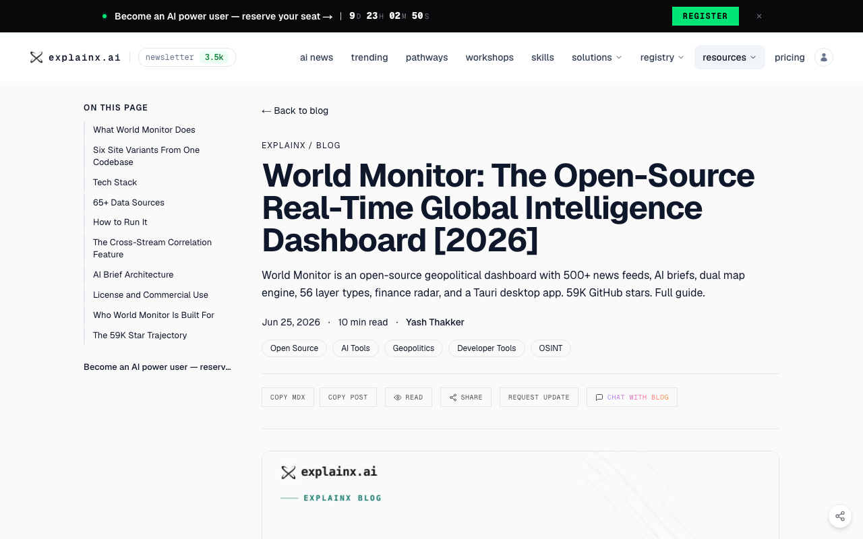The height and width of the screenshot is (539, 863).
Task: Jump to Tech Stack section
Action: [115, 183]
